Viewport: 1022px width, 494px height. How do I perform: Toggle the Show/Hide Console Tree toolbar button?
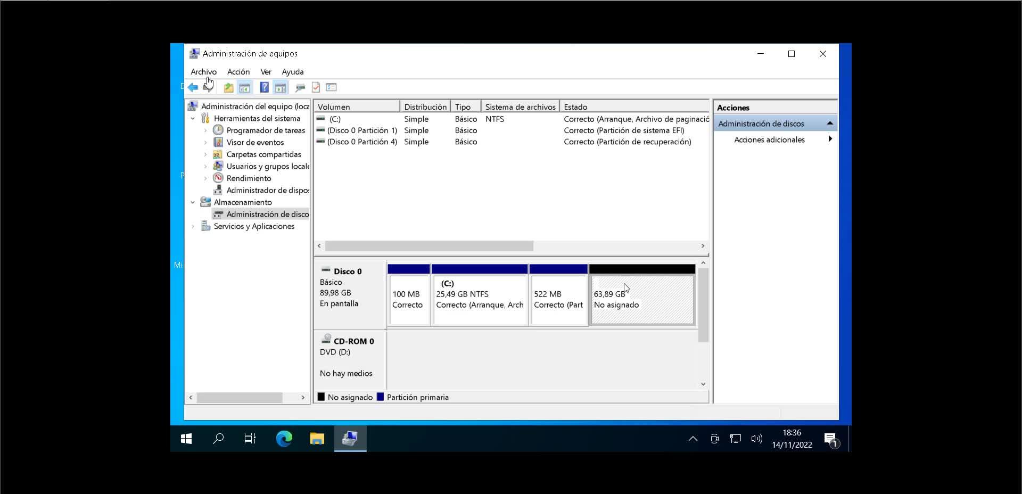click(x=245, y=87)
